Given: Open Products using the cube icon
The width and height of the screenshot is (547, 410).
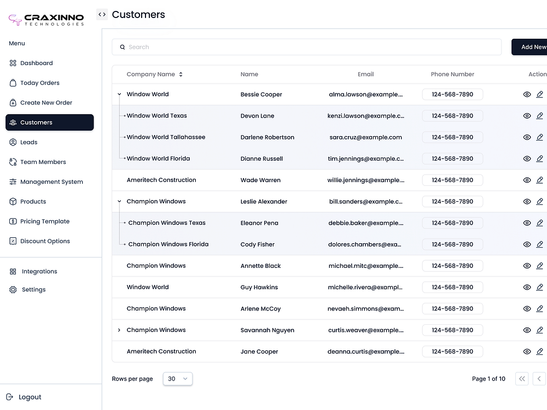Looking at the screenshot, I should click(12, 201).
